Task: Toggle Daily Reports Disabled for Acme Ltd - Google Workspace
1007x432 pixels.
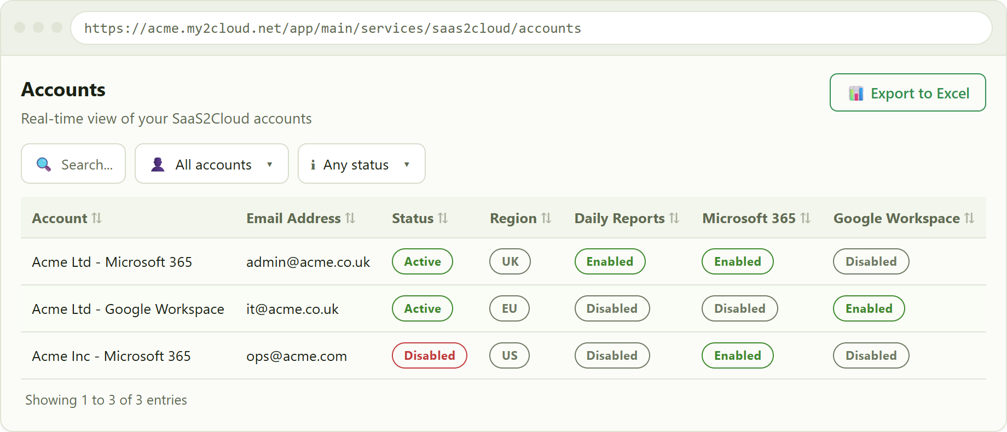Action: 612,308
